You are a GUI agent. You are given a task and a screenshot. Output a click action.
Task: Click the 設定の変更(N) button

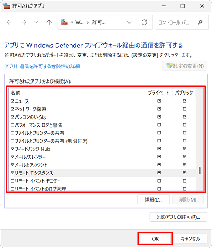pyautogui.click(x=185, y=66)
